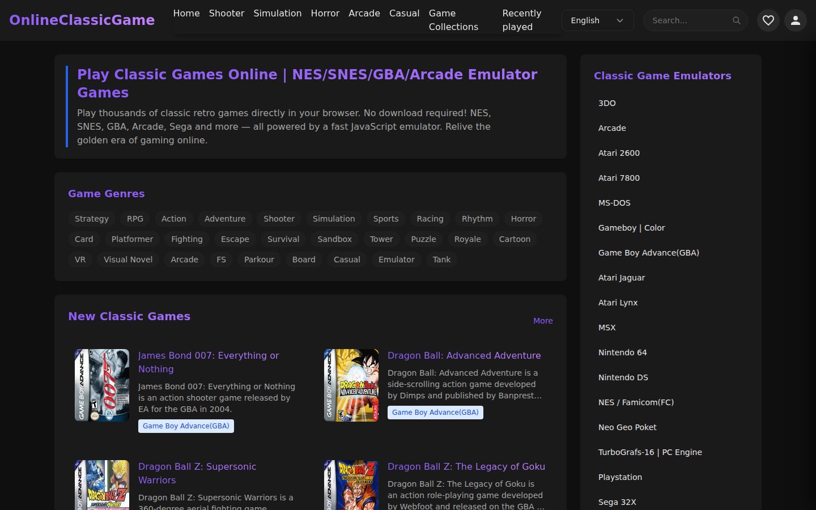The height and width of the screenshot is (510, 816).
Task: Open Dragon Ball Z: Supersonic Warriors title
Action: click(x=197, y=473)
